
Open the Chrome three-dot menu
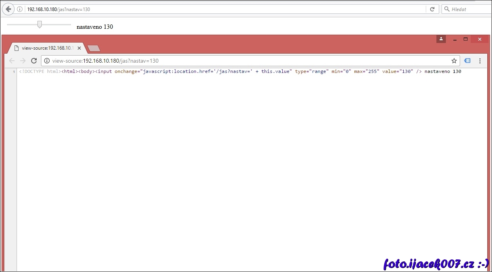480,61
